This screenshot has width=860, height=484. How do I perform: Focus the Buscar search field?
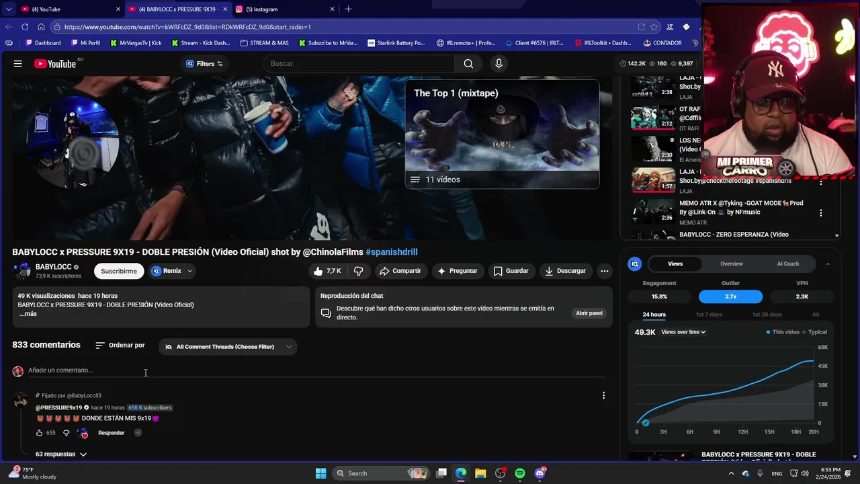(x=359, y=64)
